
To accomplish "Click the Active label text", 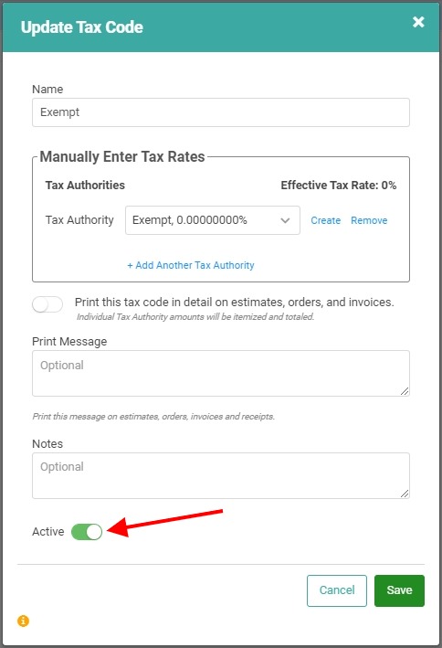I will pos(47,531).
